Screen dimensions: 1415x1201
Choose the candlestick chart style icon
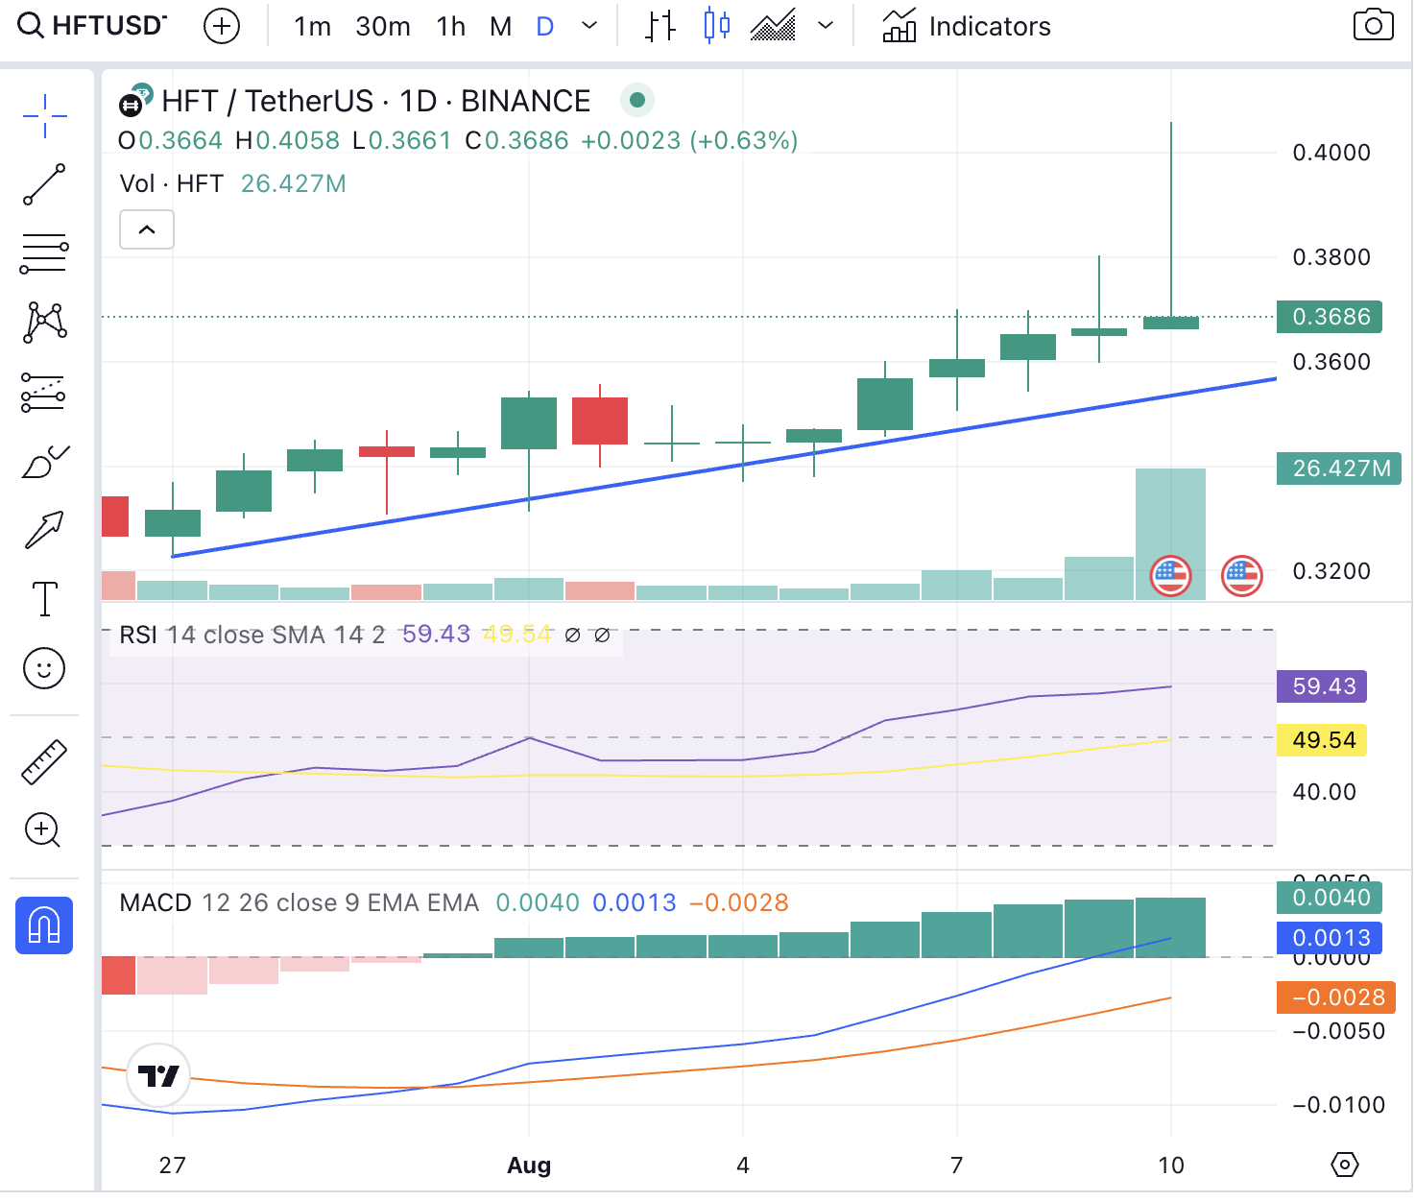click(716, 26)
